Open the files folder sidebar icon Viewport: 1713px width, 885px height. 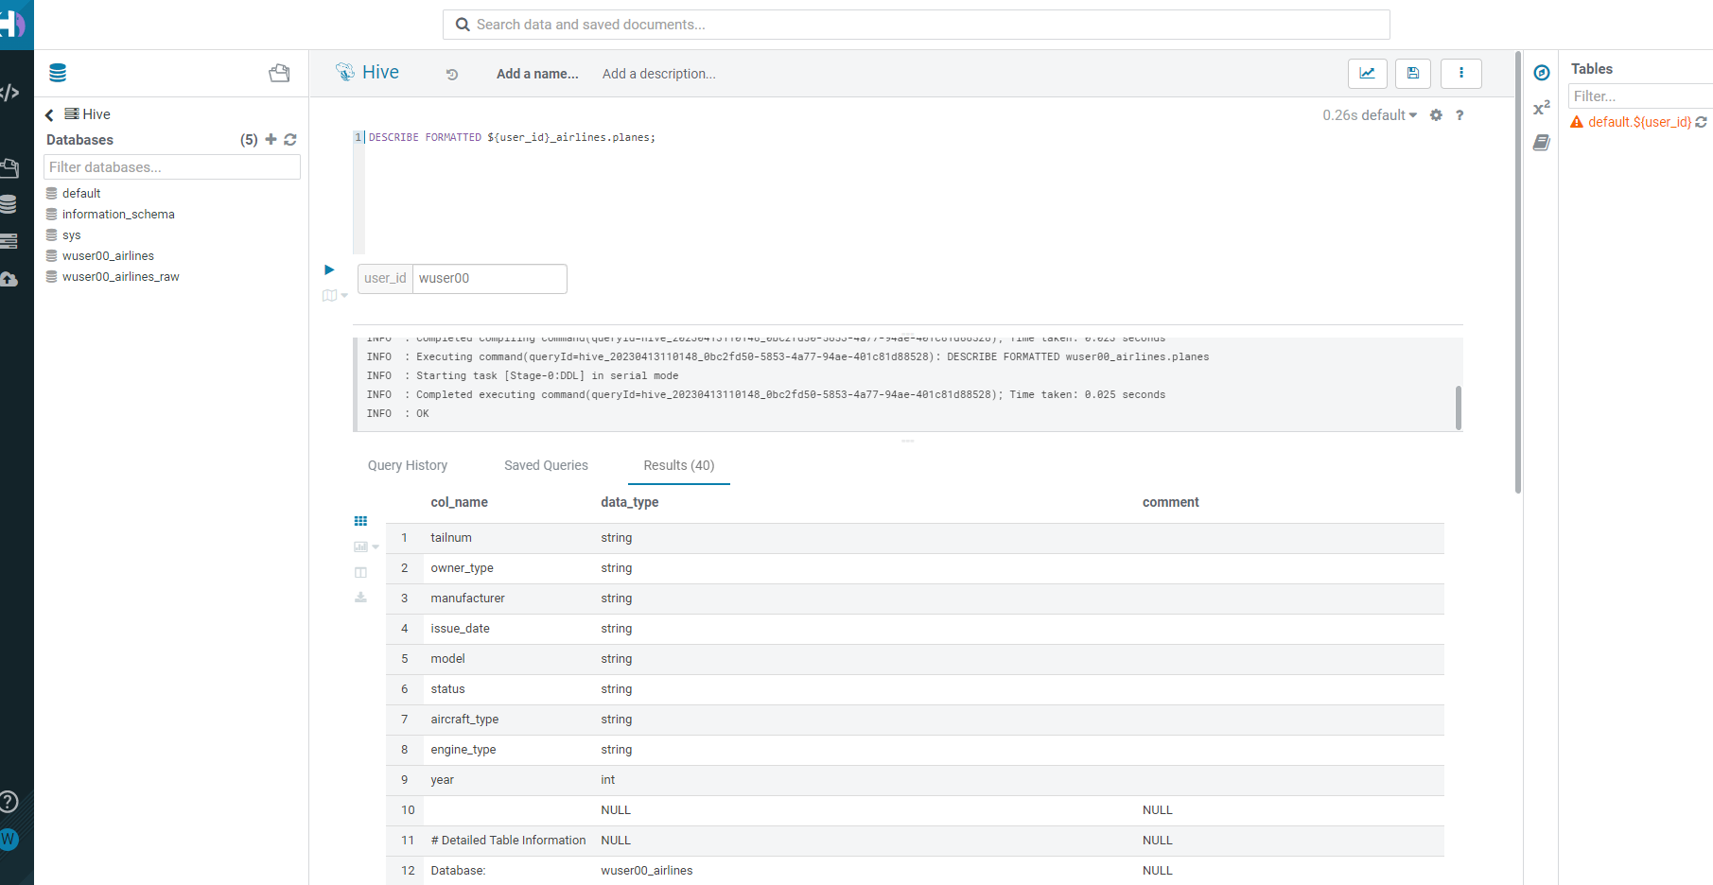[x=9, y=168]
